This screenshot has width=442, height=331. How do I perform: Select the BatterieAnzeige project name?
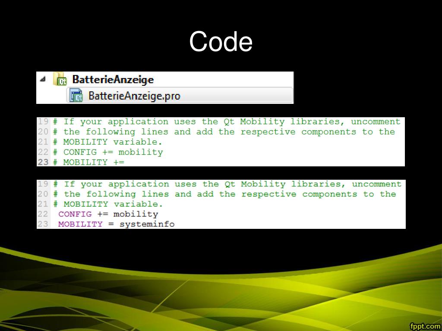click(113, 79)
